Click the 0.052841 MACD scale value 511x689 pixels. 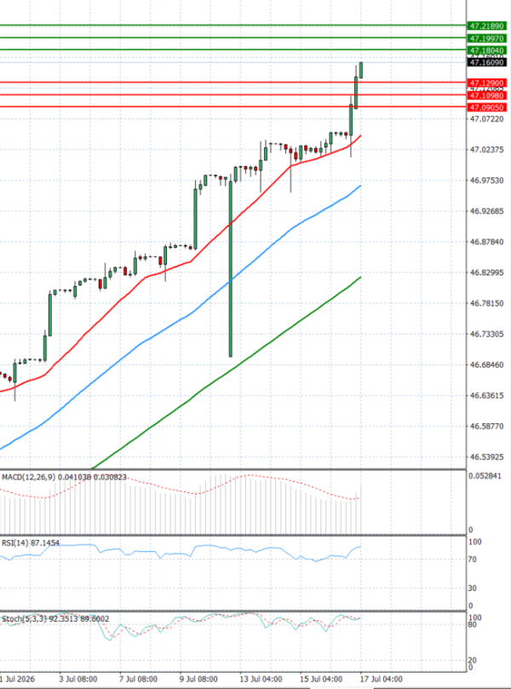[x=485, y=476]
